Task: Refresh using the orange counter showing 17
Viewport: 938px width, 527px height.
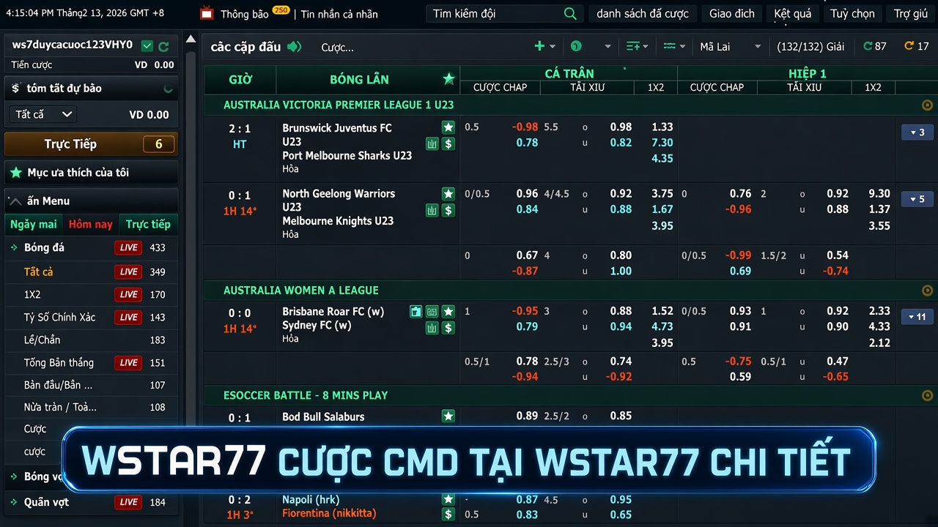Action: click(x=916, y=46)
